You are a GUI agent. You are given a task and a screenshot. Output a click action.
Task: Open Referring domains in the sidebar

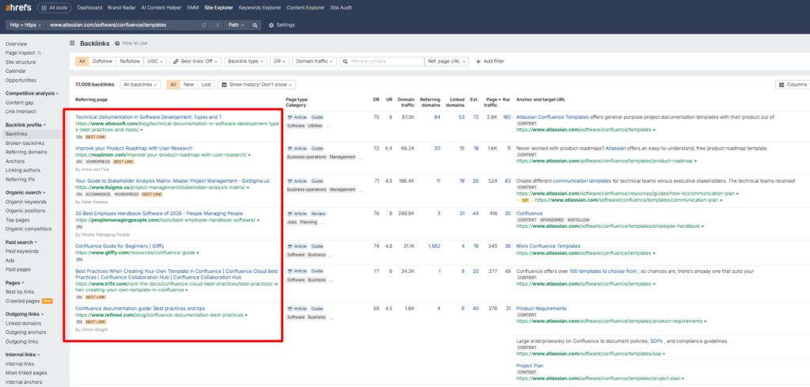pos(26,152)
